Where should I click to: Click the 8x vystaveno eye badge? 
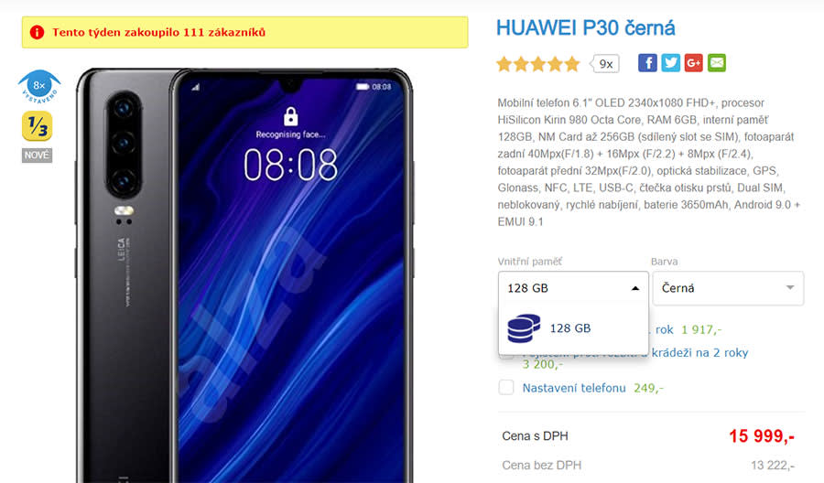[39, 87]
